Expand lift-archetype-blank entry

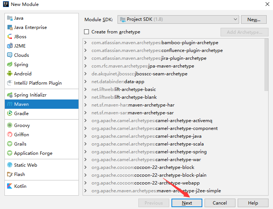tap(86, 97)
